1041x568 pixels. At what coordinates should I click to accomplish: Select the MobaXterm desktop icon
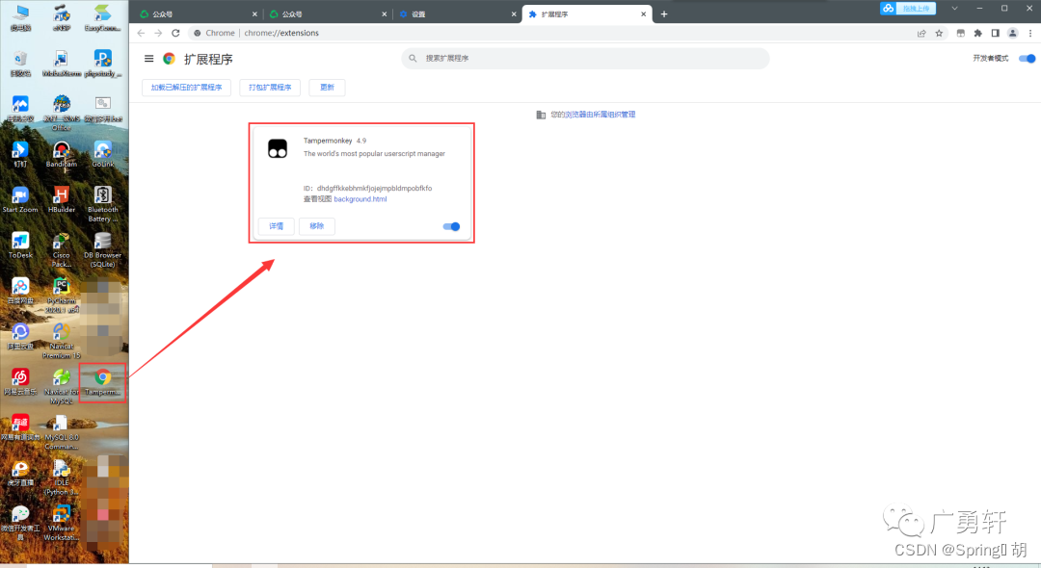pyautogui.click(x=61, y=64)
